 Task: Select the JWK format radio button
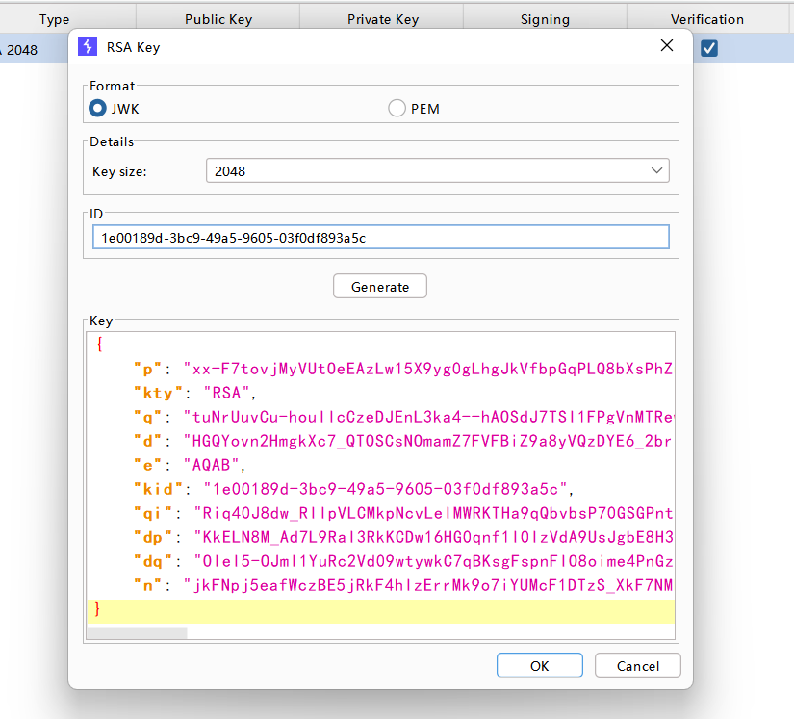coord(97,109)
